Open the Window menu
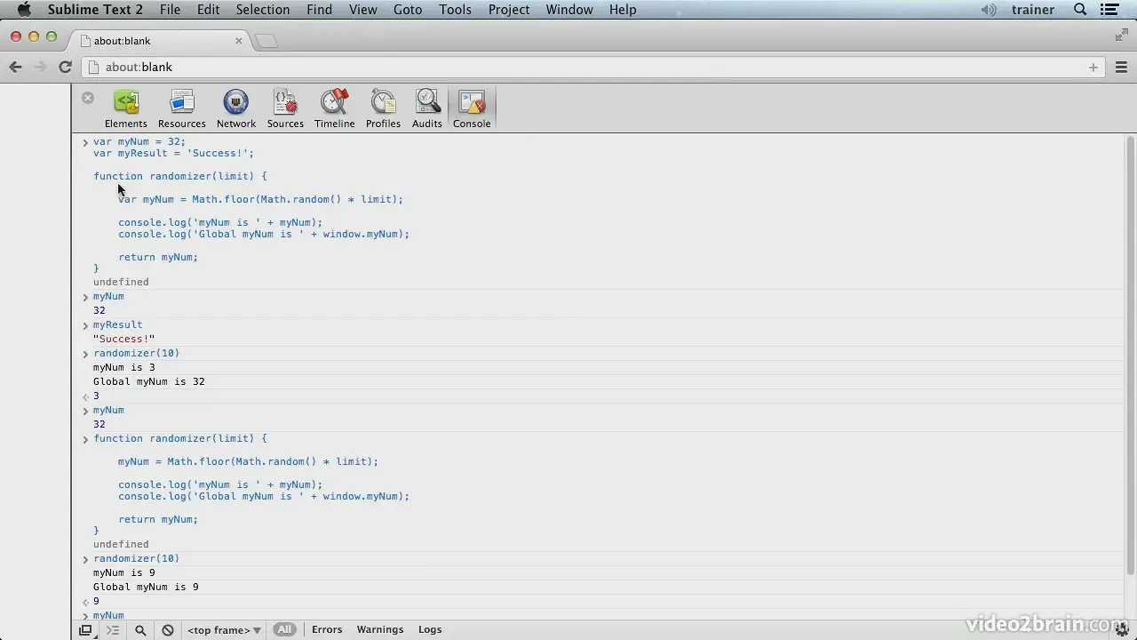Screen dimensions: 1137x640 [569, 10]
